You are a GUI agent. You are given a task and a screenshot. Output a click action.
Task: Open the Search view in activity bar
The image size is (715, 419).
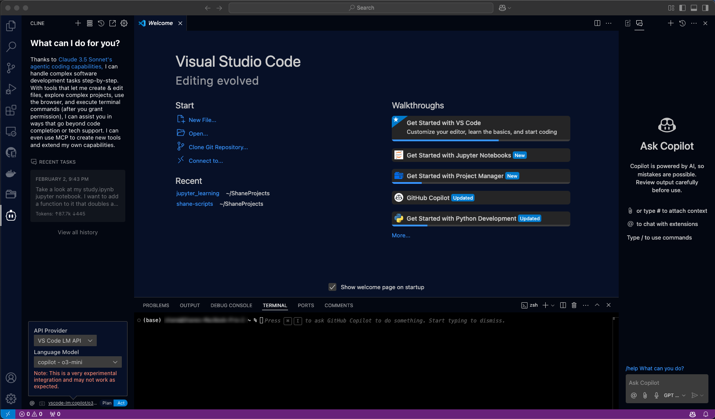pyautogui.click(x=11, y=47)
